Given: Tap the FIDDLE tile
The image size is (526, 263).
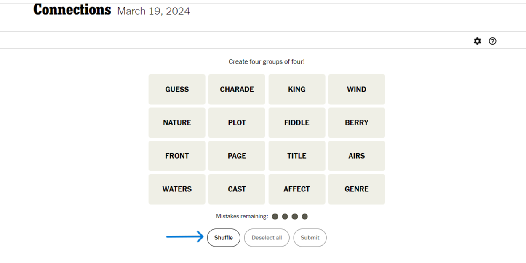Looking at the screenshot, I should coord(297,122).
